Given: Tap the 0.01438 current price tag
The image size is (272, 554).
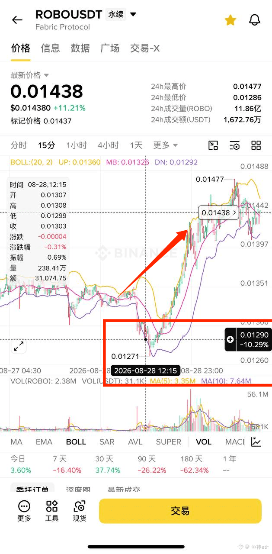Looking at the screenshot, I should (x=219, y=213).
